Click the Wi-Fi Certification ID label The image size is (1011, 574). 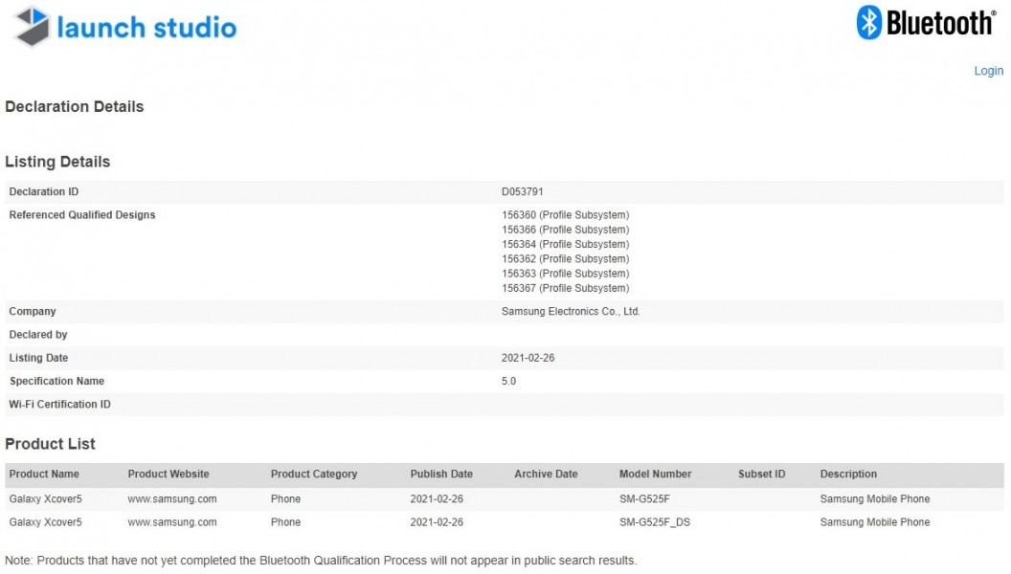(59, 405)
